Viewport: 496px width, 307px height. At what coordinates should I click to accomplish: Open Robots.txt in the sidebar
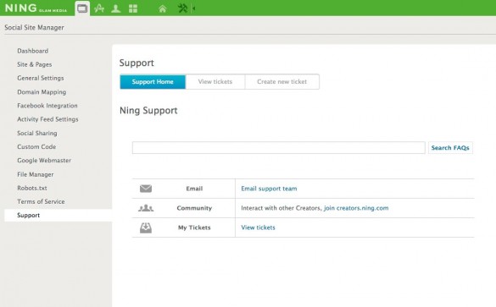click(32, 188)
